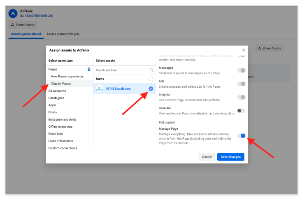Open the AF AB Developers page link
The image size is (302, 203).
point(118,89)
